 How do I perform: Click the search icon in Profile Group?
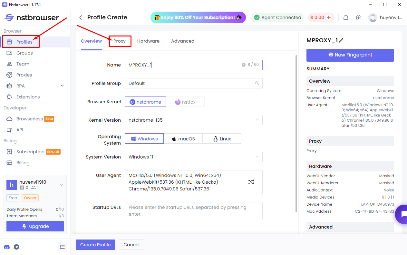click(257, 83)
